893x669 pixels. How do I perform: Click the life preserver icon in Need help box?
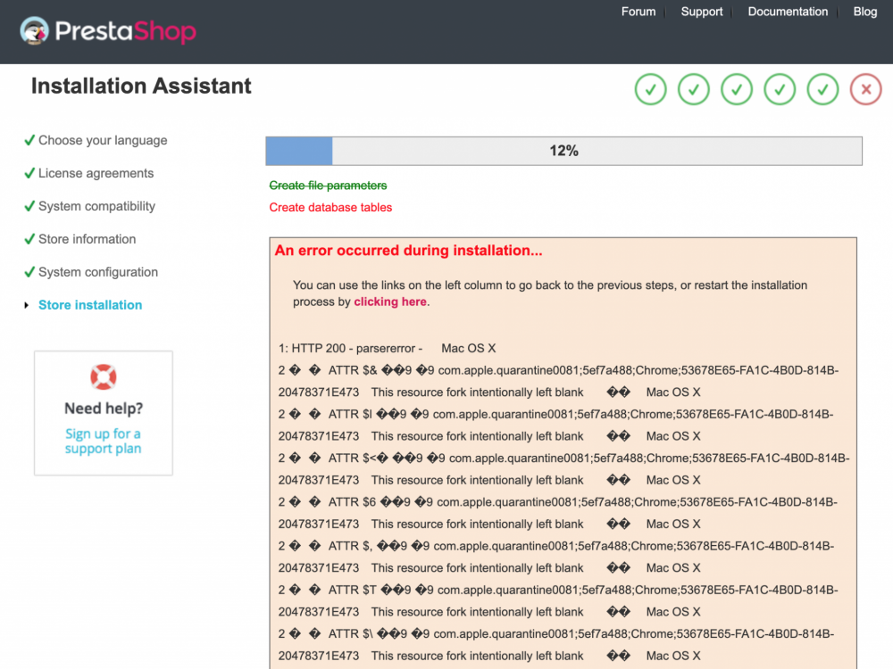coord(103,377)
